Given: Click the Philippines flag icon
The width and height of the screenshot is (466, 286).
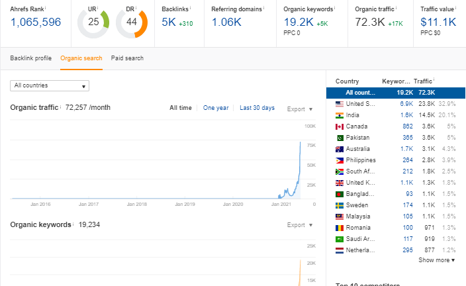Looking at the screenshot, I should point(340,160).
